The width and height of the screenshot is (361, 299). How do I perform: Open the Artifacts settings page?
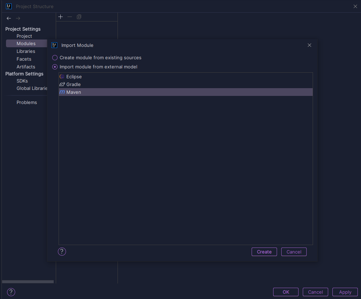tap(26, 67)
